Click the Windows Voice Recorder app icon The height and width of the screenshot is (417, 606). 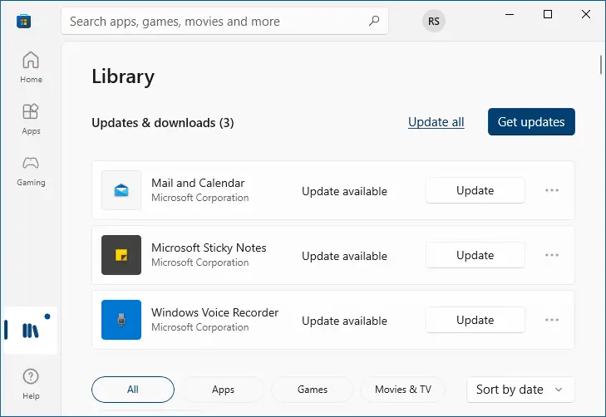coord(121,320)
